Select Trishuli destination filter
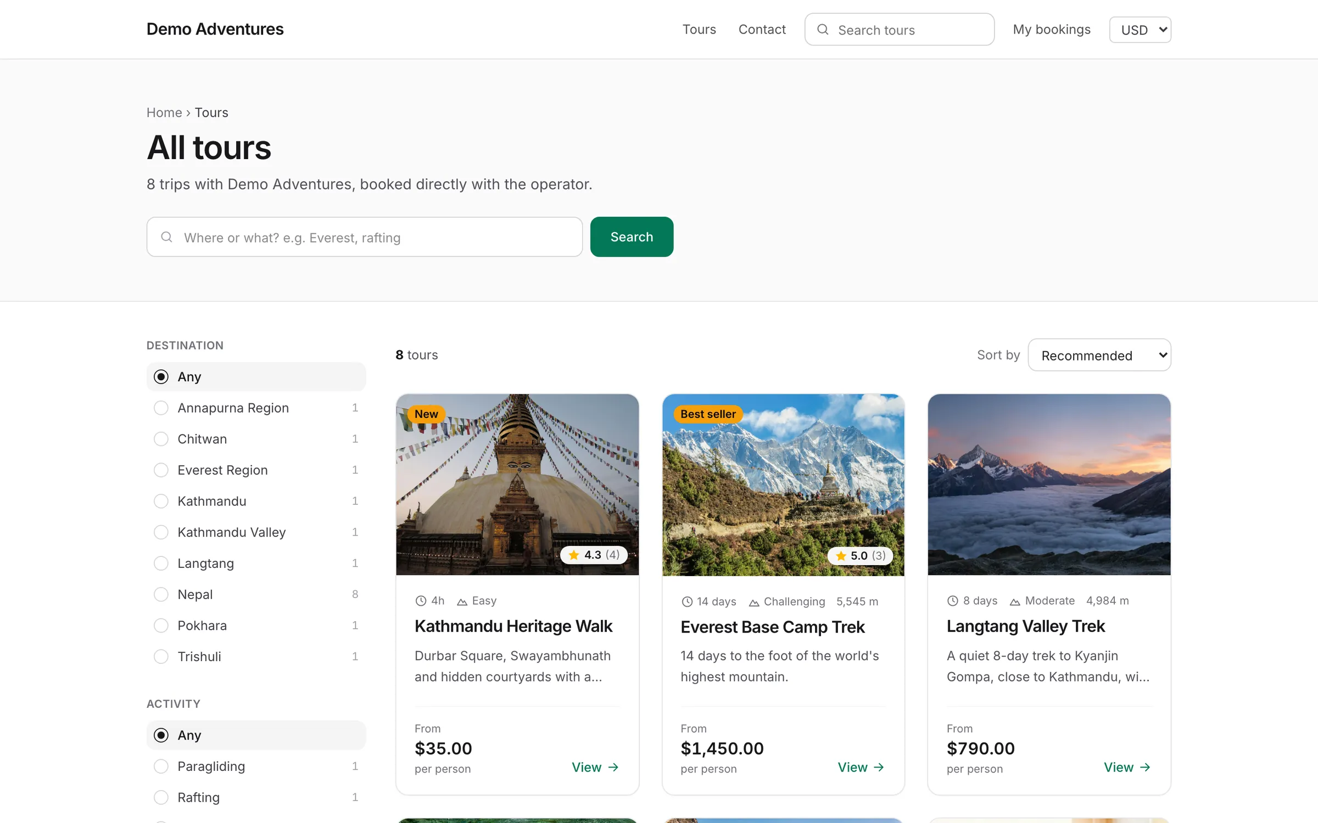This screenshot has height=823, width=1318. (x=256, y=657)
